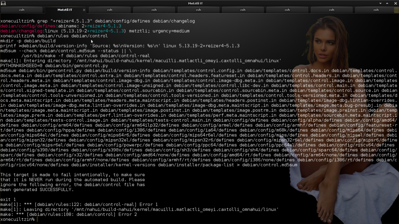
Task: Click the '/usr/bin/make -f debian/rules' line
Action: click(x=85, y=56)
